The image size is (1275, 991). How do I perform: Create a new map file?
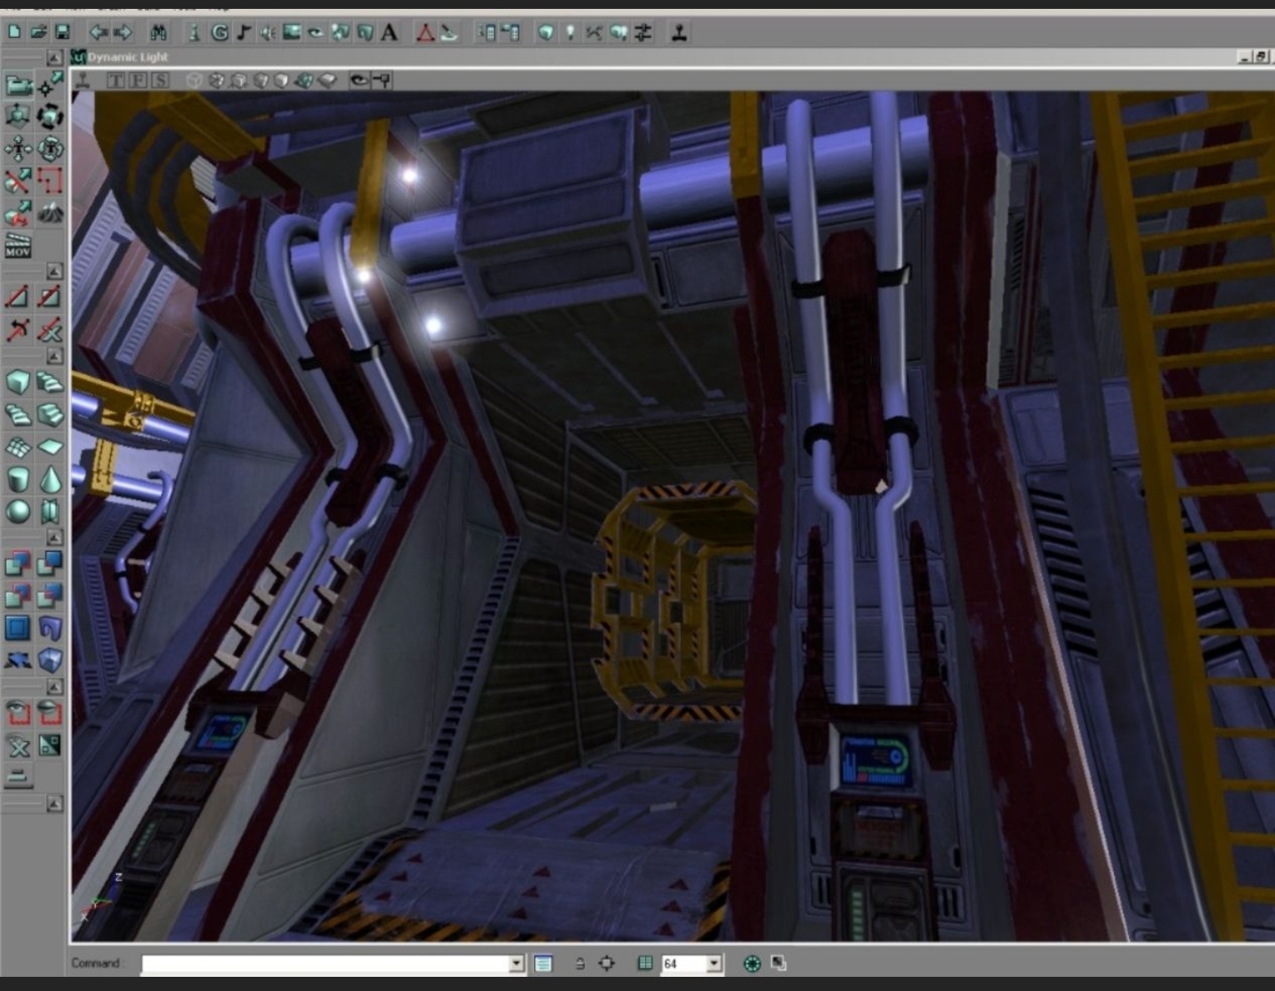pos(15,33)
